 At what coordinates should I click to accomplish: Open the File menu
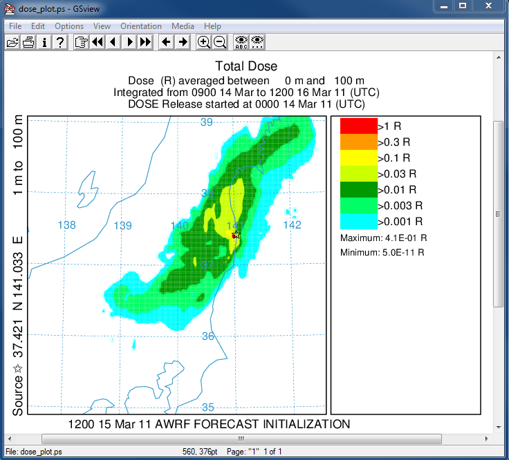[15, 26]
